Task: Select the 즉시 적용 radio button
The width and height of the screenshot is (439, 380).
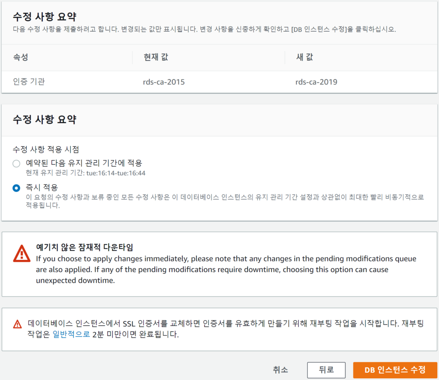Action: point(16,188)
